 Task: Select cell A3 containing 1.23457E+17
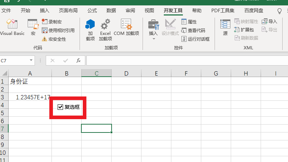point(30,97)
